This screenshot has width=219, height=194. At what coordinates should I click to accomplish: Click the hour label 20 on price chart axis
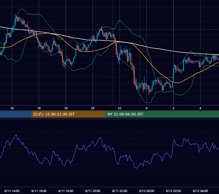pos(93,108)
